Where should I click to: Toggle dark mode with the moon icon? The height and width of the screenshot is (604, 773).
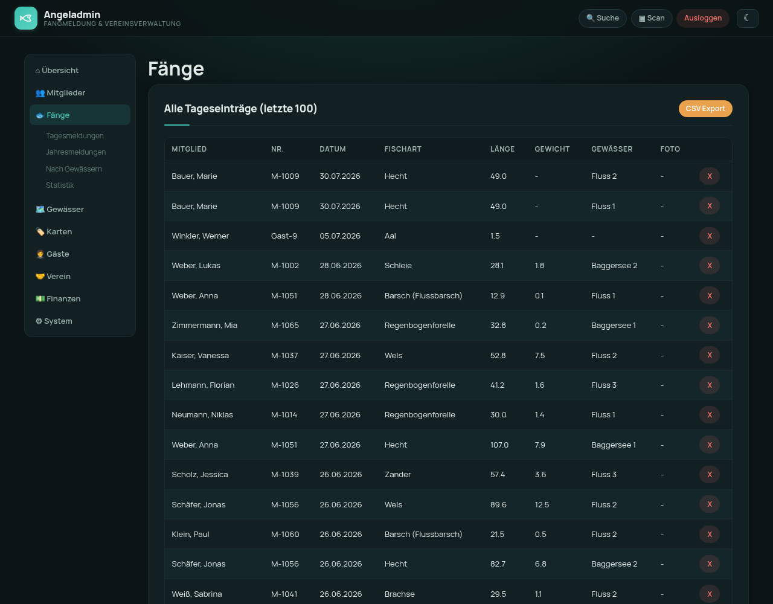coord(747,18)
